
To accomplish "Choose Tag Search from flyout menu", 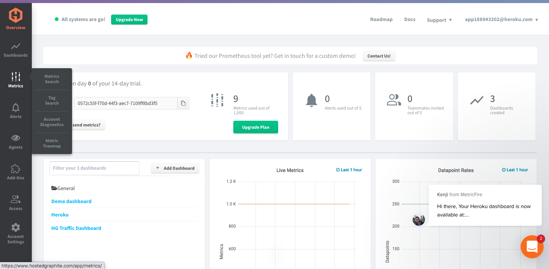I will 52,100.
